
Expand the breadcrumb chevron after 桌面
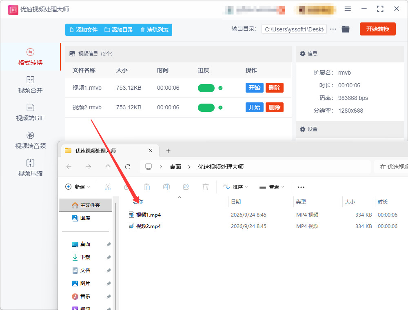(x=189, y=167)
